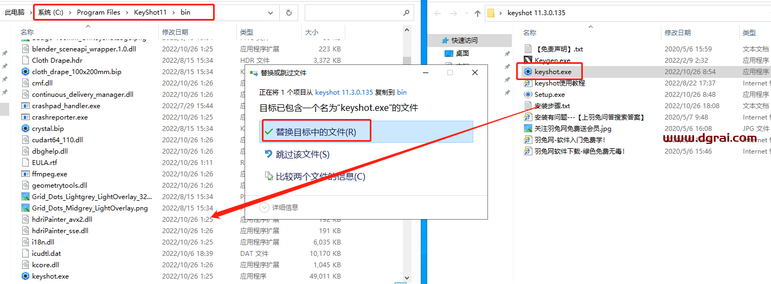
Task: Click the 关注羽兔网免费送会员.jpg image icon
Action: pyautogui.click(x=528, y=128)
